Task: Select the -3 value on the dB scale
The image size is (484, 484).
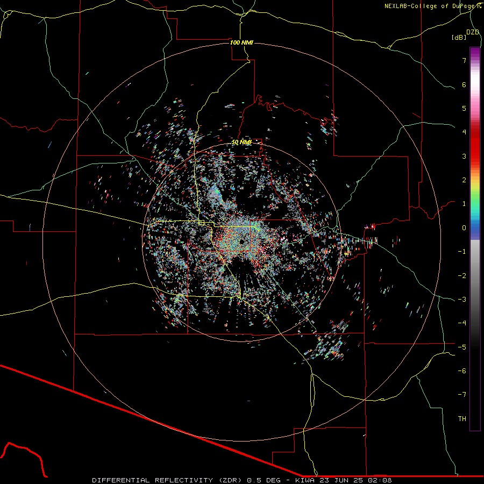Action: pos(462,300)
